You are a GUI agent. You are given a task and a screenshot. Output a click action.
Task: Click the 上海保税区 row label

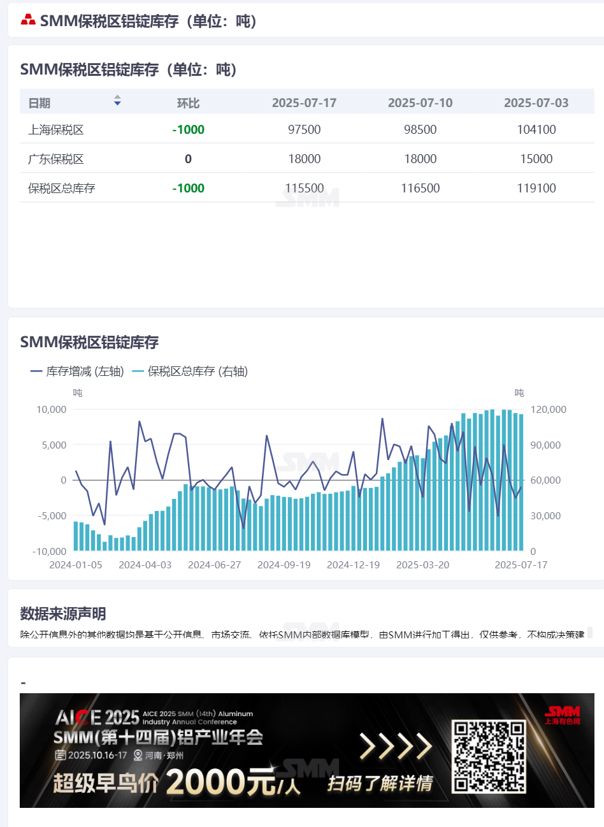point(56,130)
